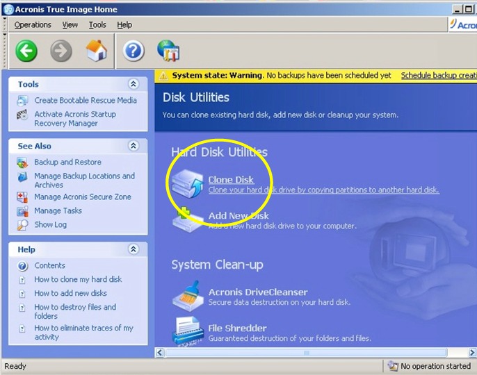This screenshot has height=375, width=477.
Task: Click the horizontal scrollbar thumb
Action: (x=306, y=353)
